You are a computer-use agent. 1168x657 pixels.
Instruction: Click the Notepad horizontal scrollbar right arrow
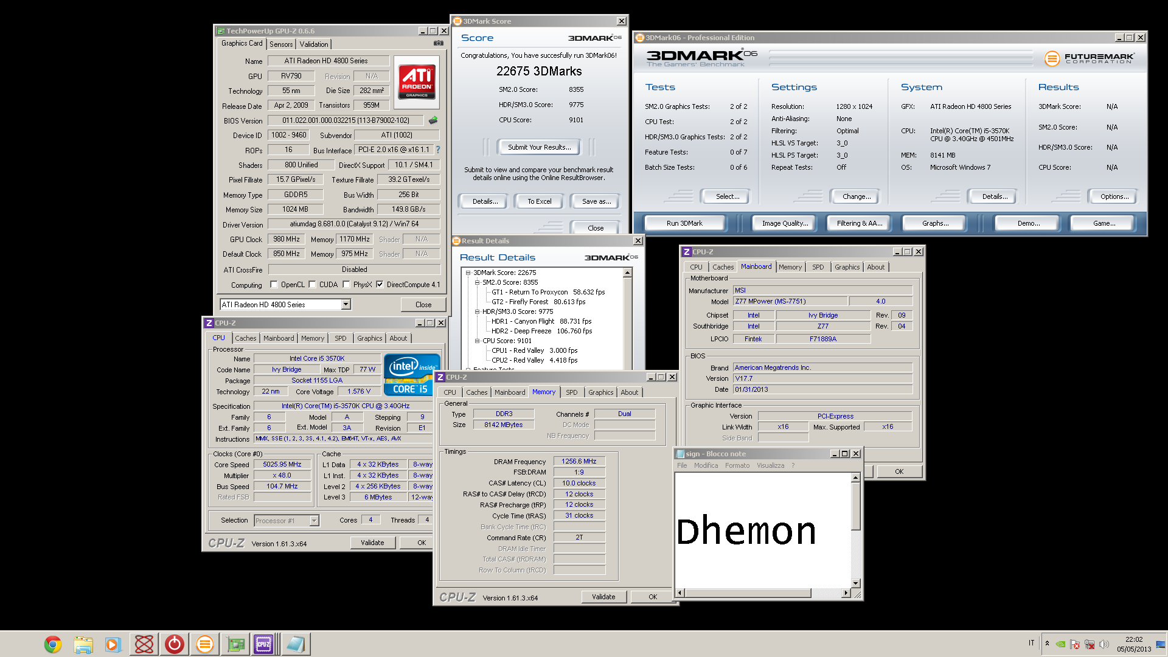pyautogui.click(x=846, y=593)
